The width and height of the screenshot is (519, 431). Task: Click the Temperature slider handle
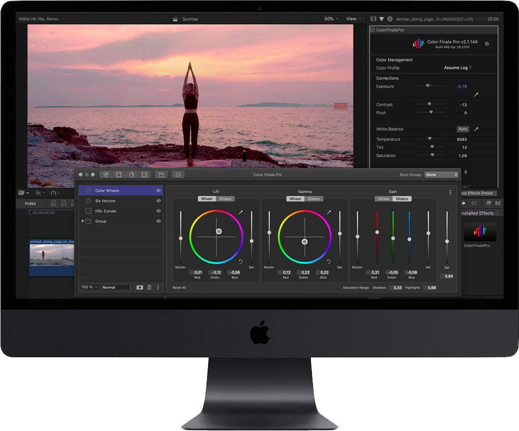429,138
